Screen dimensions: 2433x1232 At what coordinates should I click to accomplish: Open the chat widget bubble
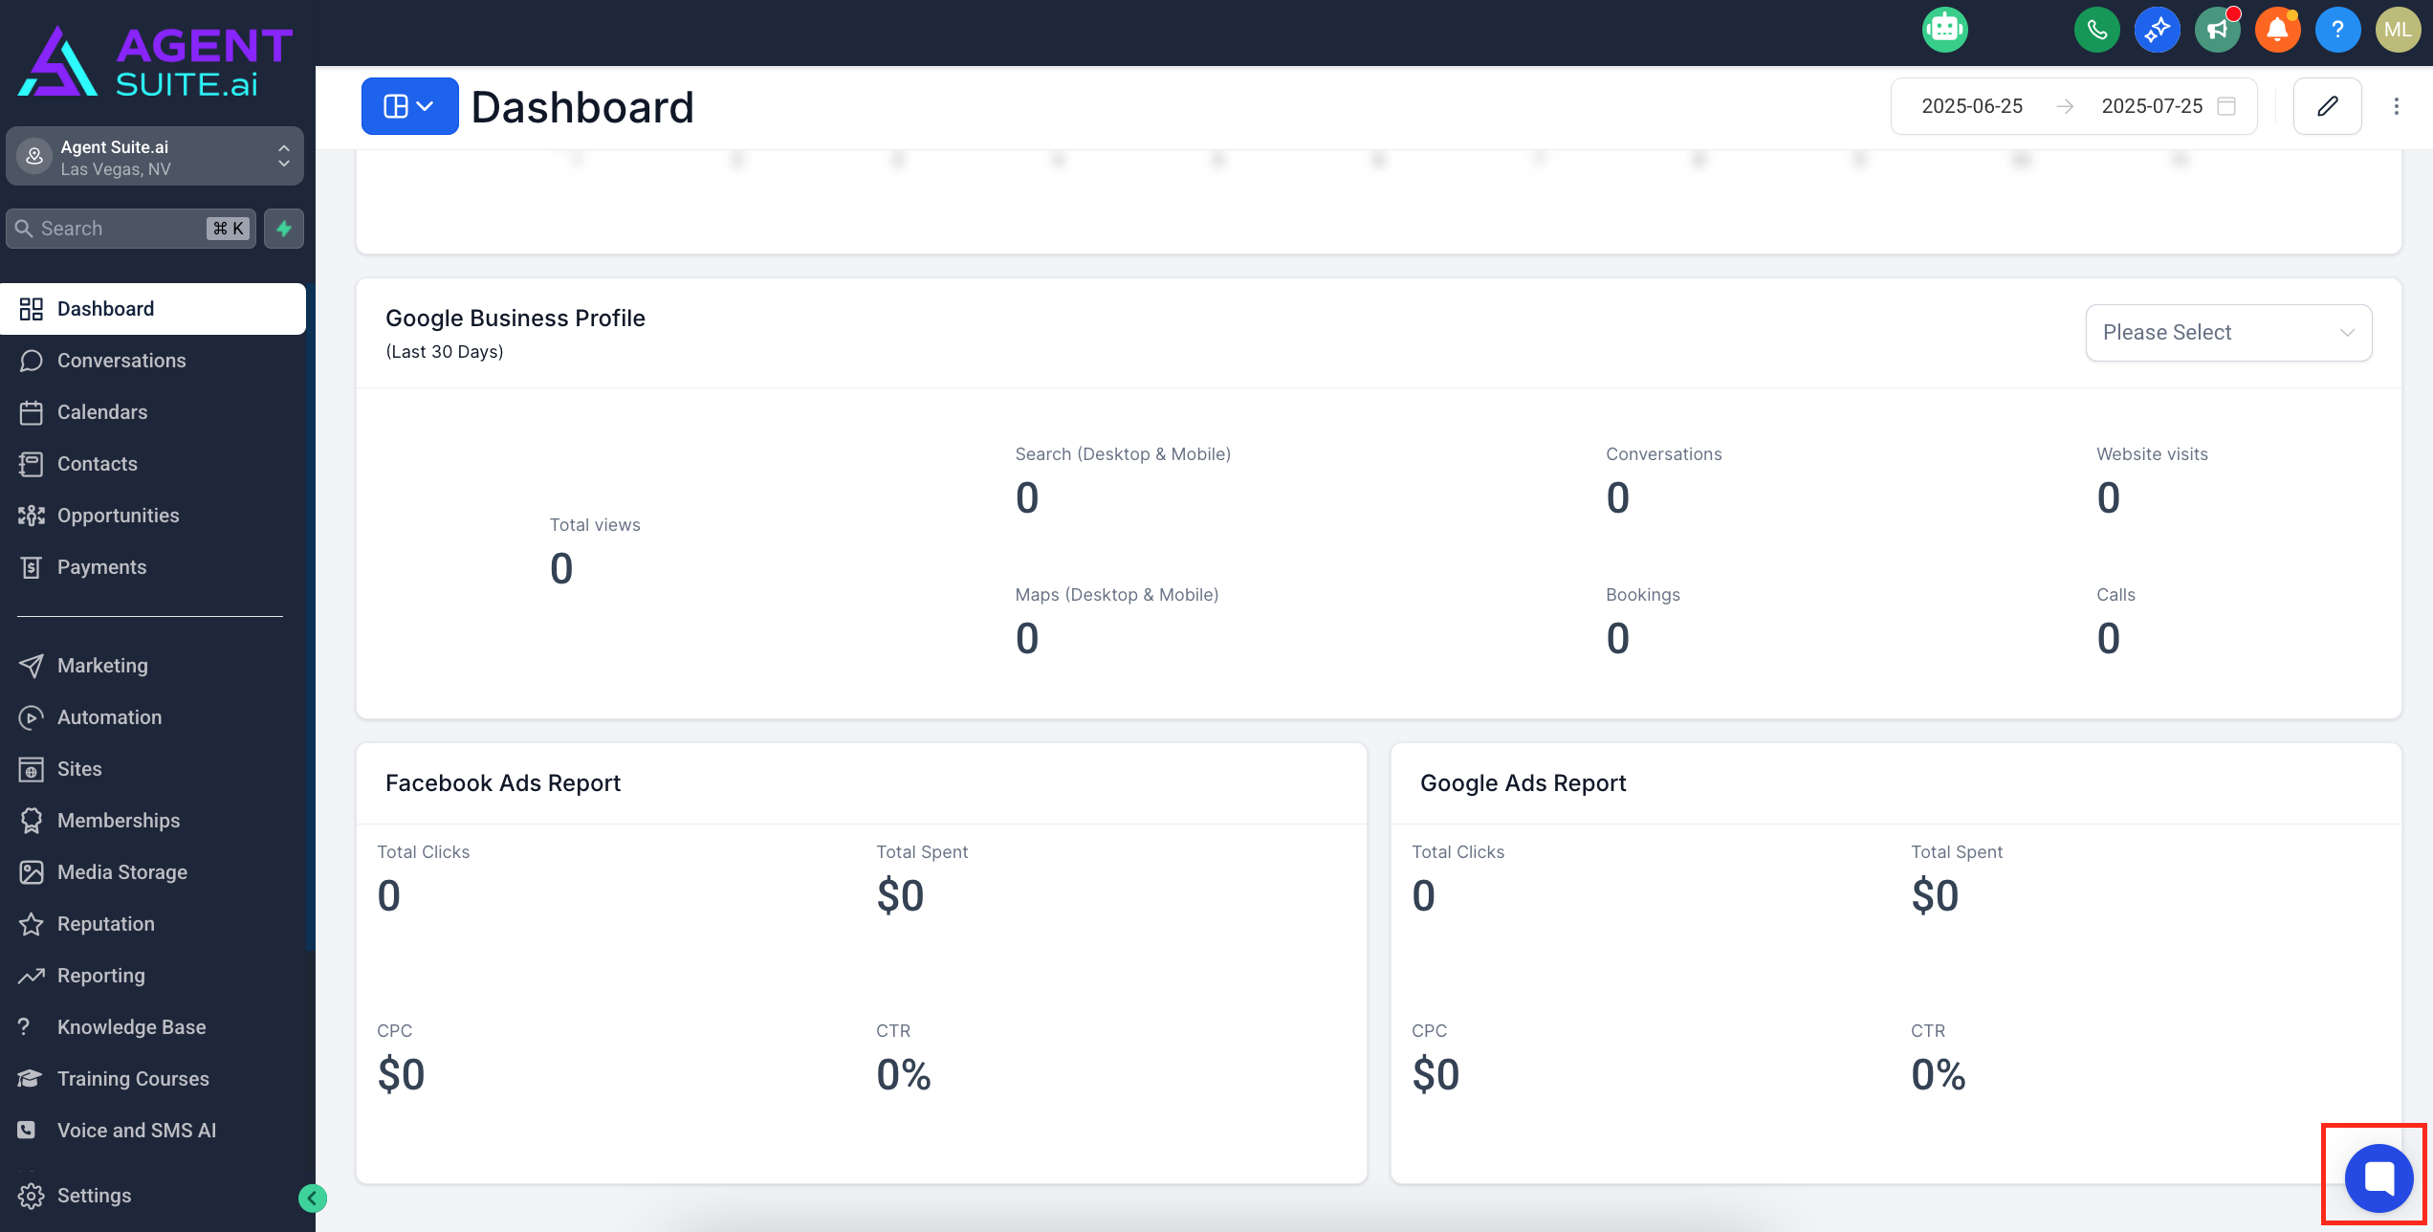click(2378, 1177)
